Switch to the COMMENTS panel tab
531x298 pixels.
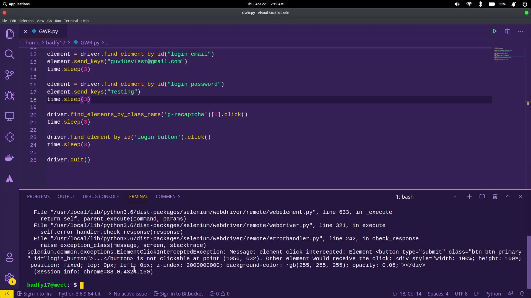[x=168, y=196]
